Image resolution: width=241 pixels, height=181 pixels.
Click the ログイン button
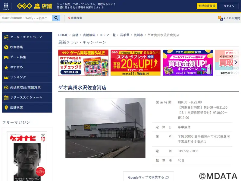coord(229,6)
